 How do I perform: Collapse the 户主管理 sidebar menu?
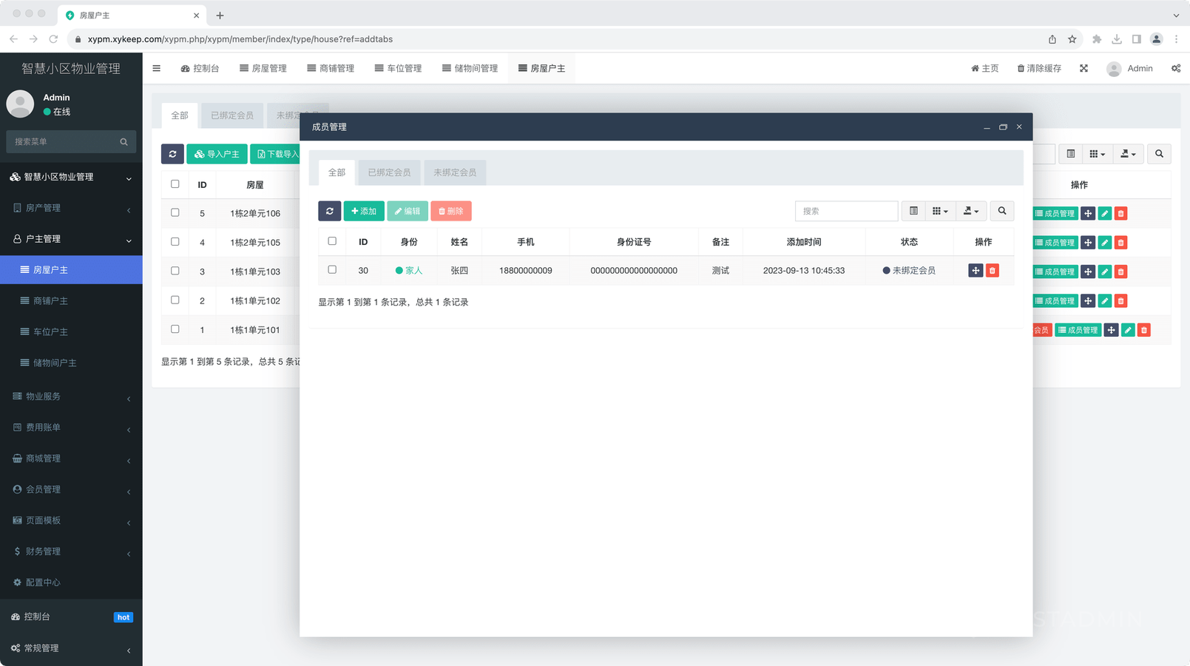coord(71,239)
